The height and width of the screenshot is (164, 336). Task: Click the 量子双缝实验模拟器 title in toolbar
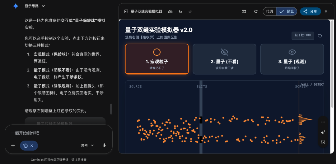coord(146,11)
